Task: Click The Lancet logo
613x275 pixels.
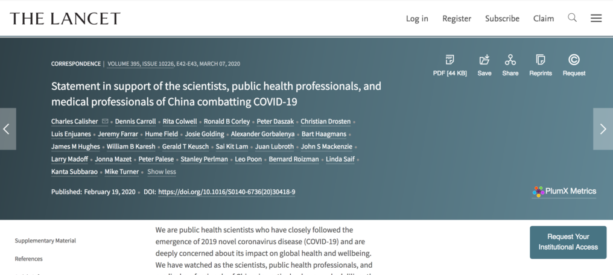Action: tap(65, 18)
